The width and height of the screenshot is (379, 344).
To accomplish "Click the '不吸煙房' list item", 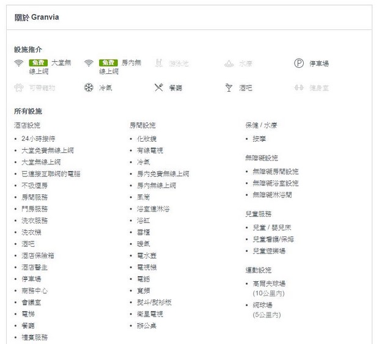I will [x=35, y=186].
